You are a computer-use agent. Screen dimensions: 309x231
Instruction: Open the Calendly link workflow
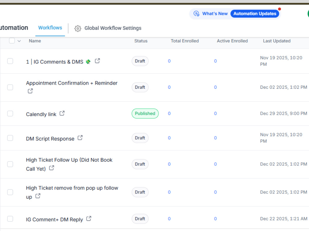[41, 114]
